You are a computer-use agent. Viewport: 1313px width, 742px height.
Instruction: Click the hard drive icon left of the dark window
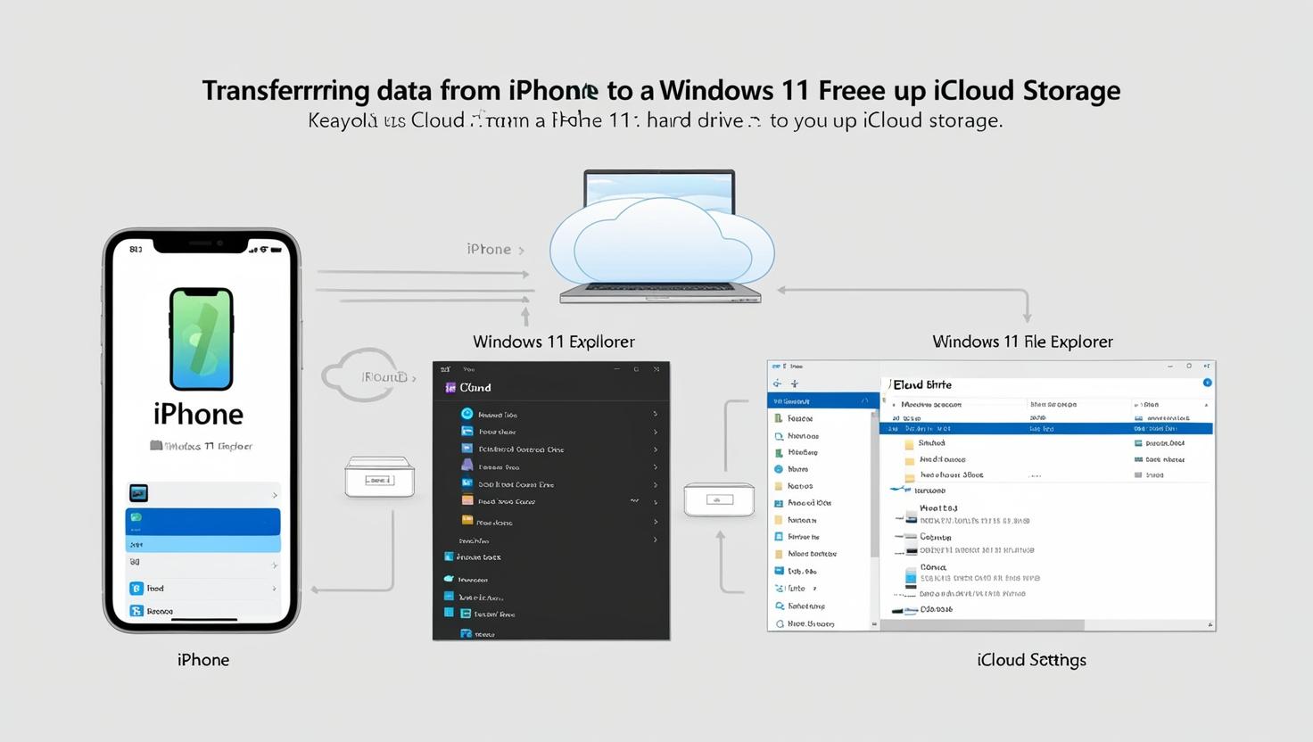click(x=379, y=477)
